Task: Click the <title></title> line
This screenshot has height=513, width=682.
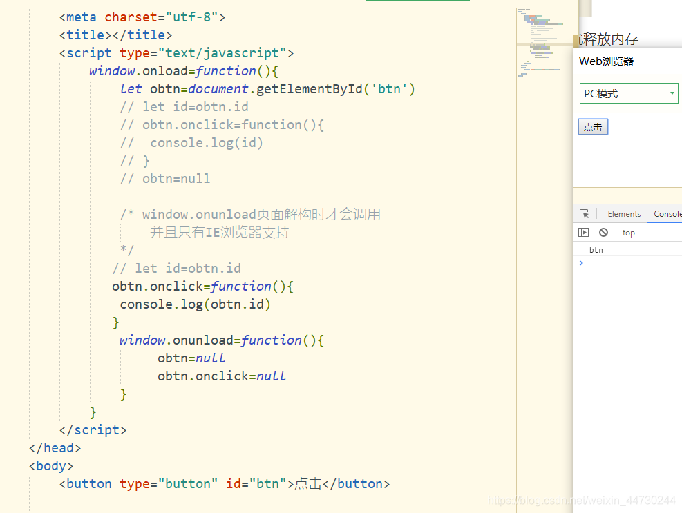Action: point(115,35)
